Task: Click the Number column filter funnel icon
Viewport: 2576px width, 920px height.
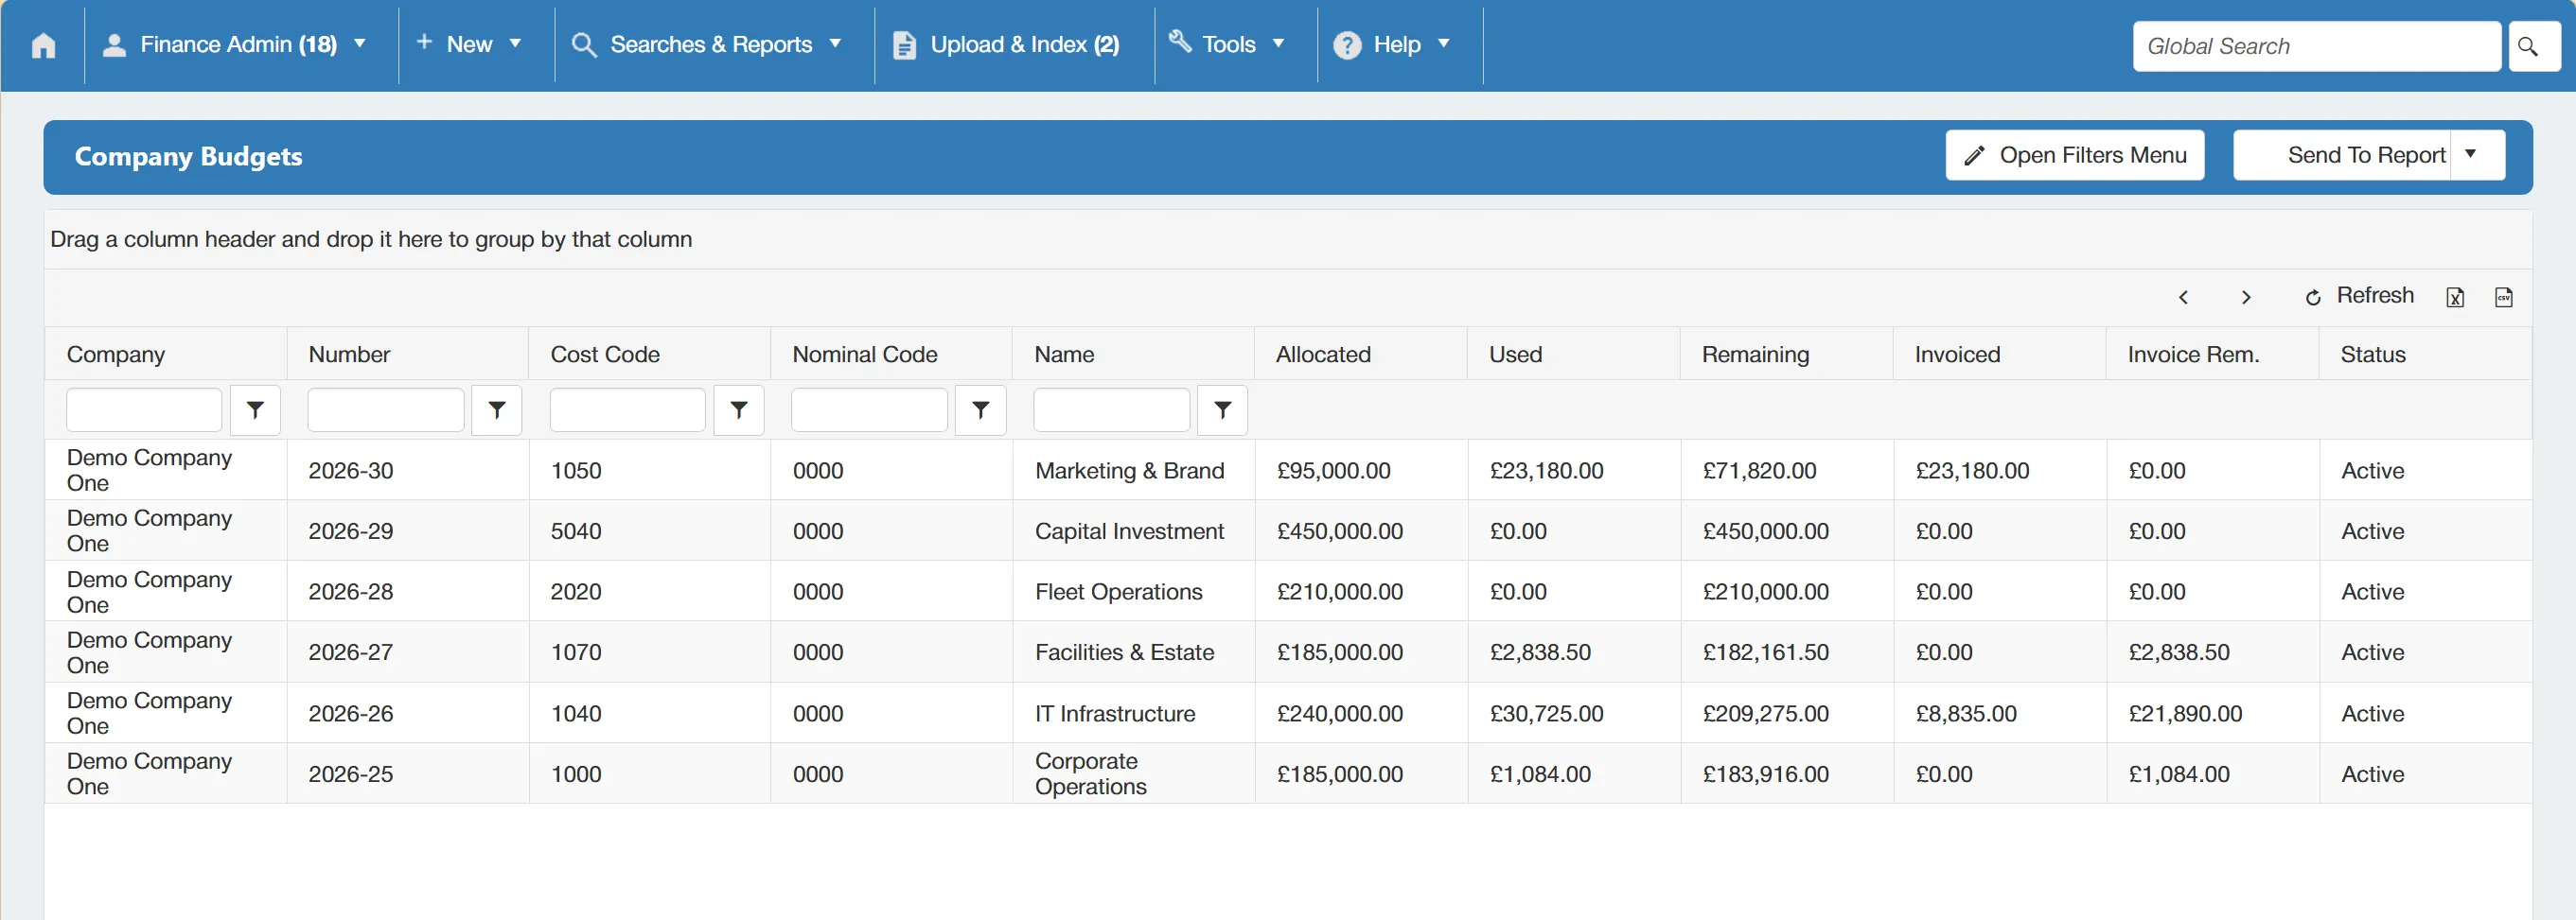Action: (497, 409)
